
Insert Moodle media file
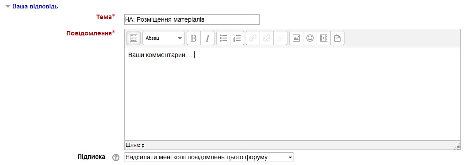click(324, 38)
